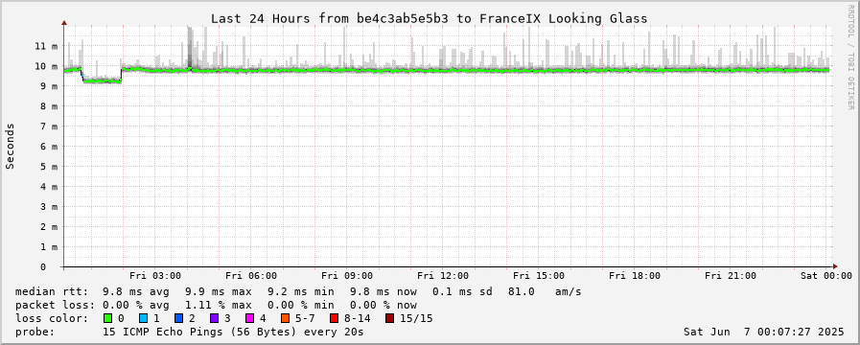Viewport: 860px width, 345px height.
Task: Click the dark red 15/15 loss swatch
Action: point(389,318)
